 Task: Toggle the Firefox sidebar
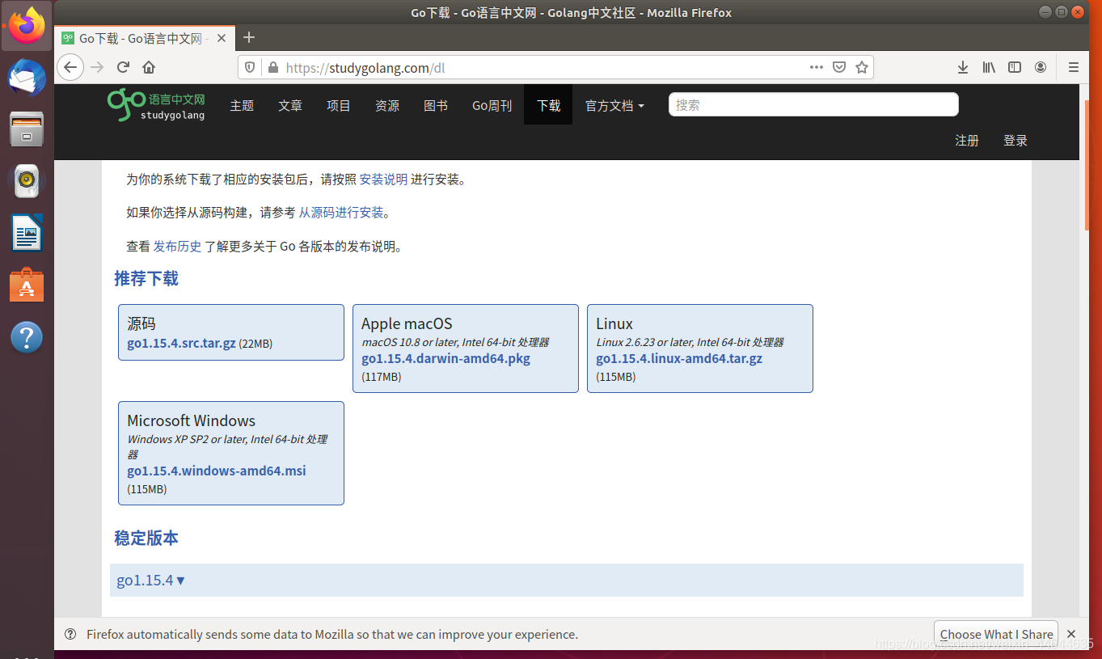1015,67
